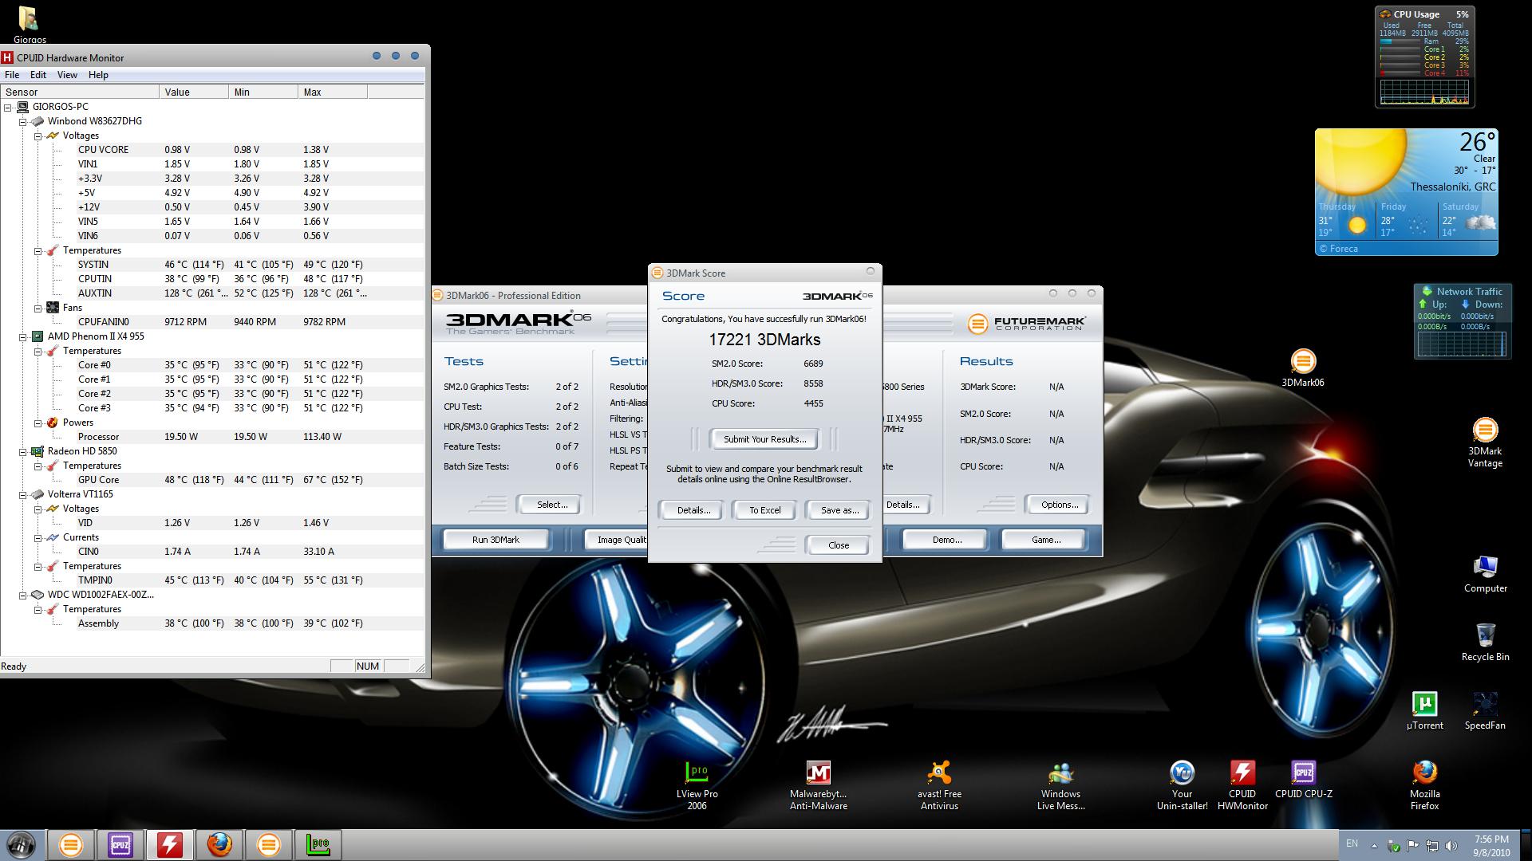Launch the Demo button in 3DMark06

[x=947, y=540]
